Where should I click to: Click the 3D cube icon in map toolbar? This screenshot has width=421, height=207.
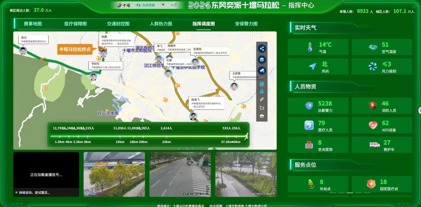coord(262,84)
